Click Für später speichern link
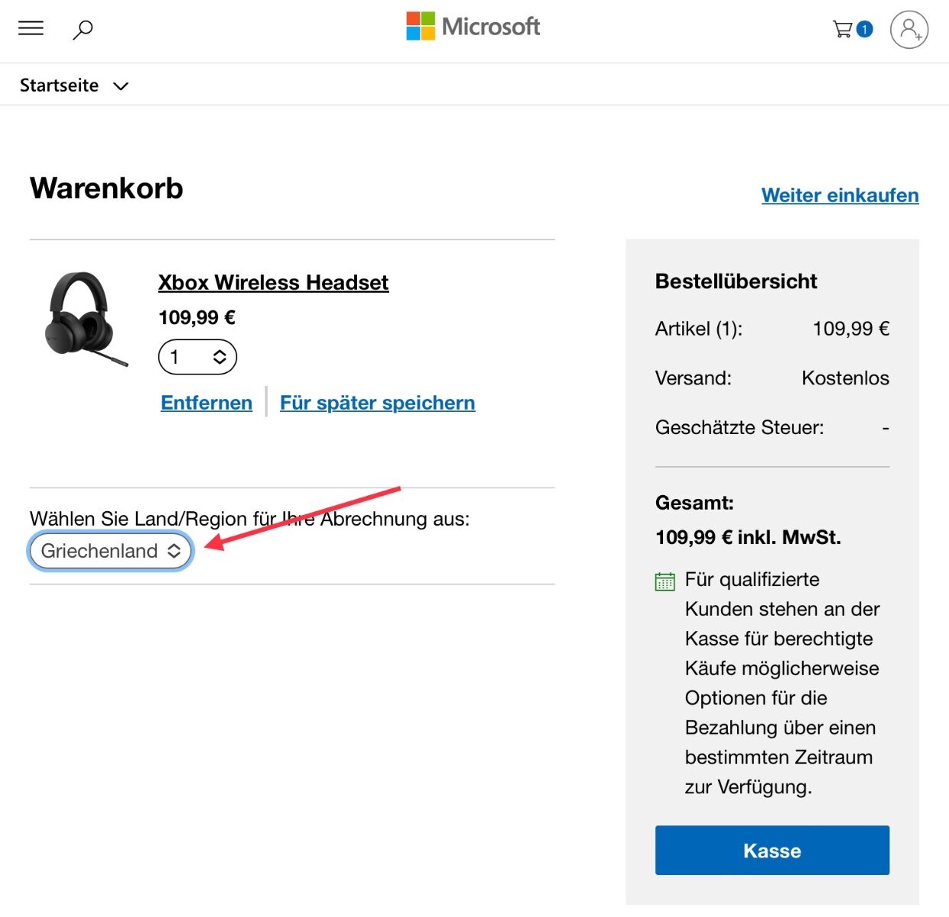Viewport: 949px width, 917px height. [x=377, y=403]
